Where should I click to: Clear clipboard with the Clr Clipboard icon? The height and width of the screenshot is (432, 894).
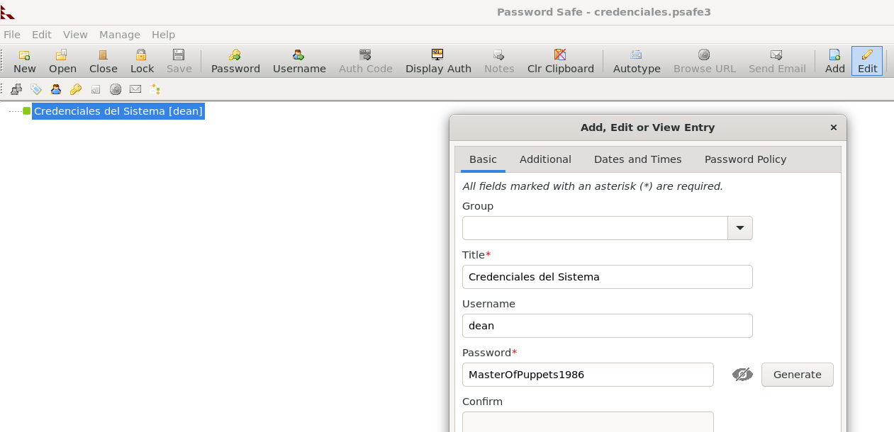[560, 55]
